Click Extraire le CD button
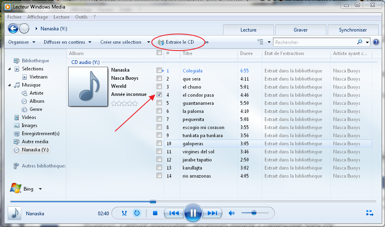Screen dimensions: 385x227 coord(176,42)
